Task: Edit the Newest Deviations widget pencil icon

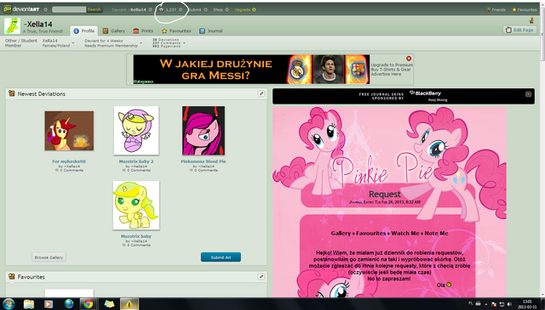Action: tap(261, 93)
